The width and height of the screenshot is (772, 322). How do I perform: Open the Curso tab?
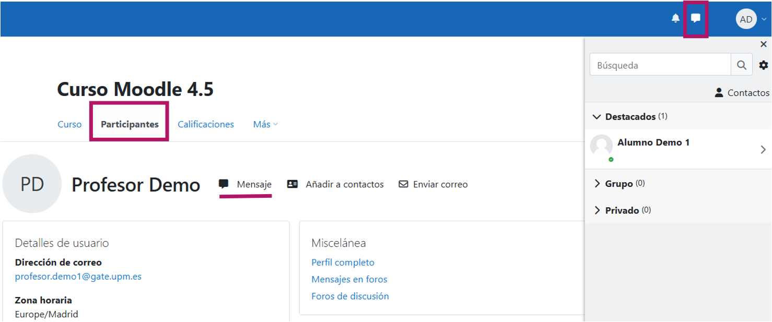tap(69, 124)
